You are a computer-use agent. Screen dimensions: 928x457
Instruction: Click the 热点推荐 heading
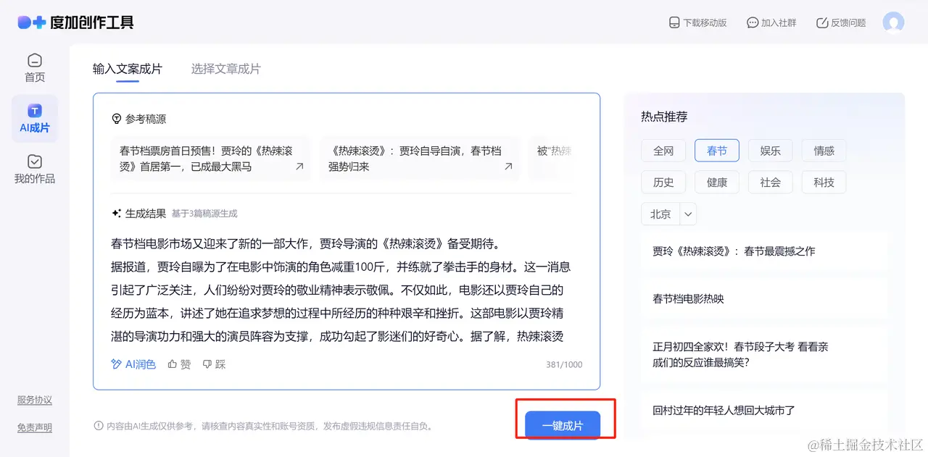664,116
